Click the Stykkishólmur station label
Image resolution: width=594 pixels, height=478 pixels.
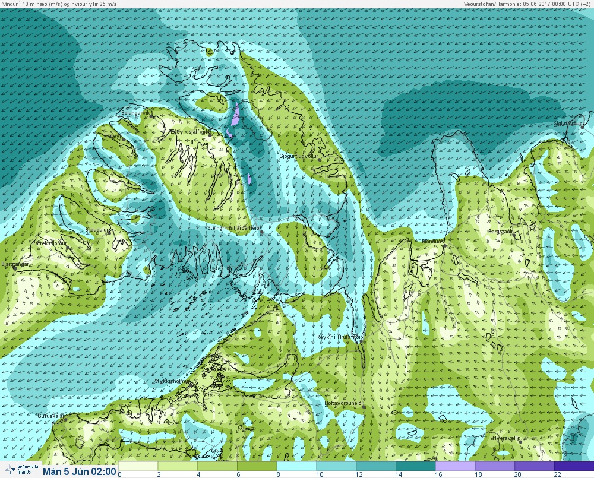pyautogui.click(x=172, y=381)
